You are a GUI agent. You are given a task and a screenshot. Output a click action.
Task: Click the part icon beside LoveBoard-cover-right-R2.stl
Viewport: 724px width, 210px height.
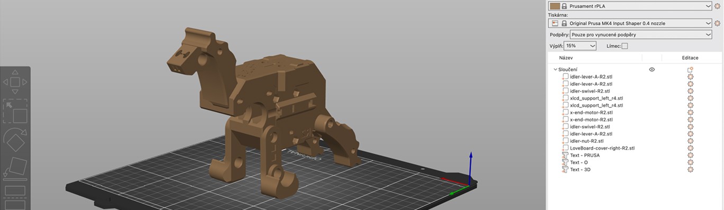pos(565,148)
